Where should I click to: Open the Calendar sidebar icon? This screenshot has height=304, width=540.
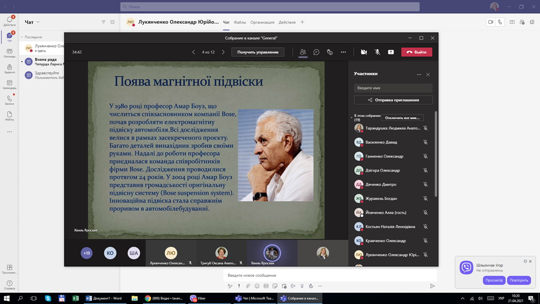tap(9, 84)
